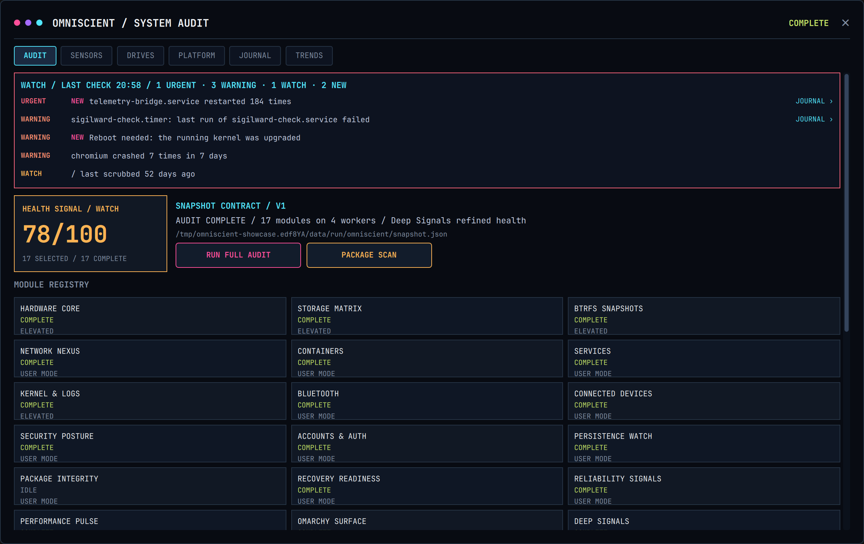Open the Performance Pulse module

click(x=150, y=520)
